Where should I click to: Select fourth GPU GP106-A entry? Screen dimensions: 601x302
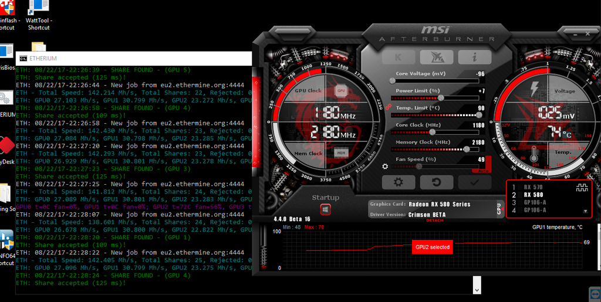(x=535, y=210)
